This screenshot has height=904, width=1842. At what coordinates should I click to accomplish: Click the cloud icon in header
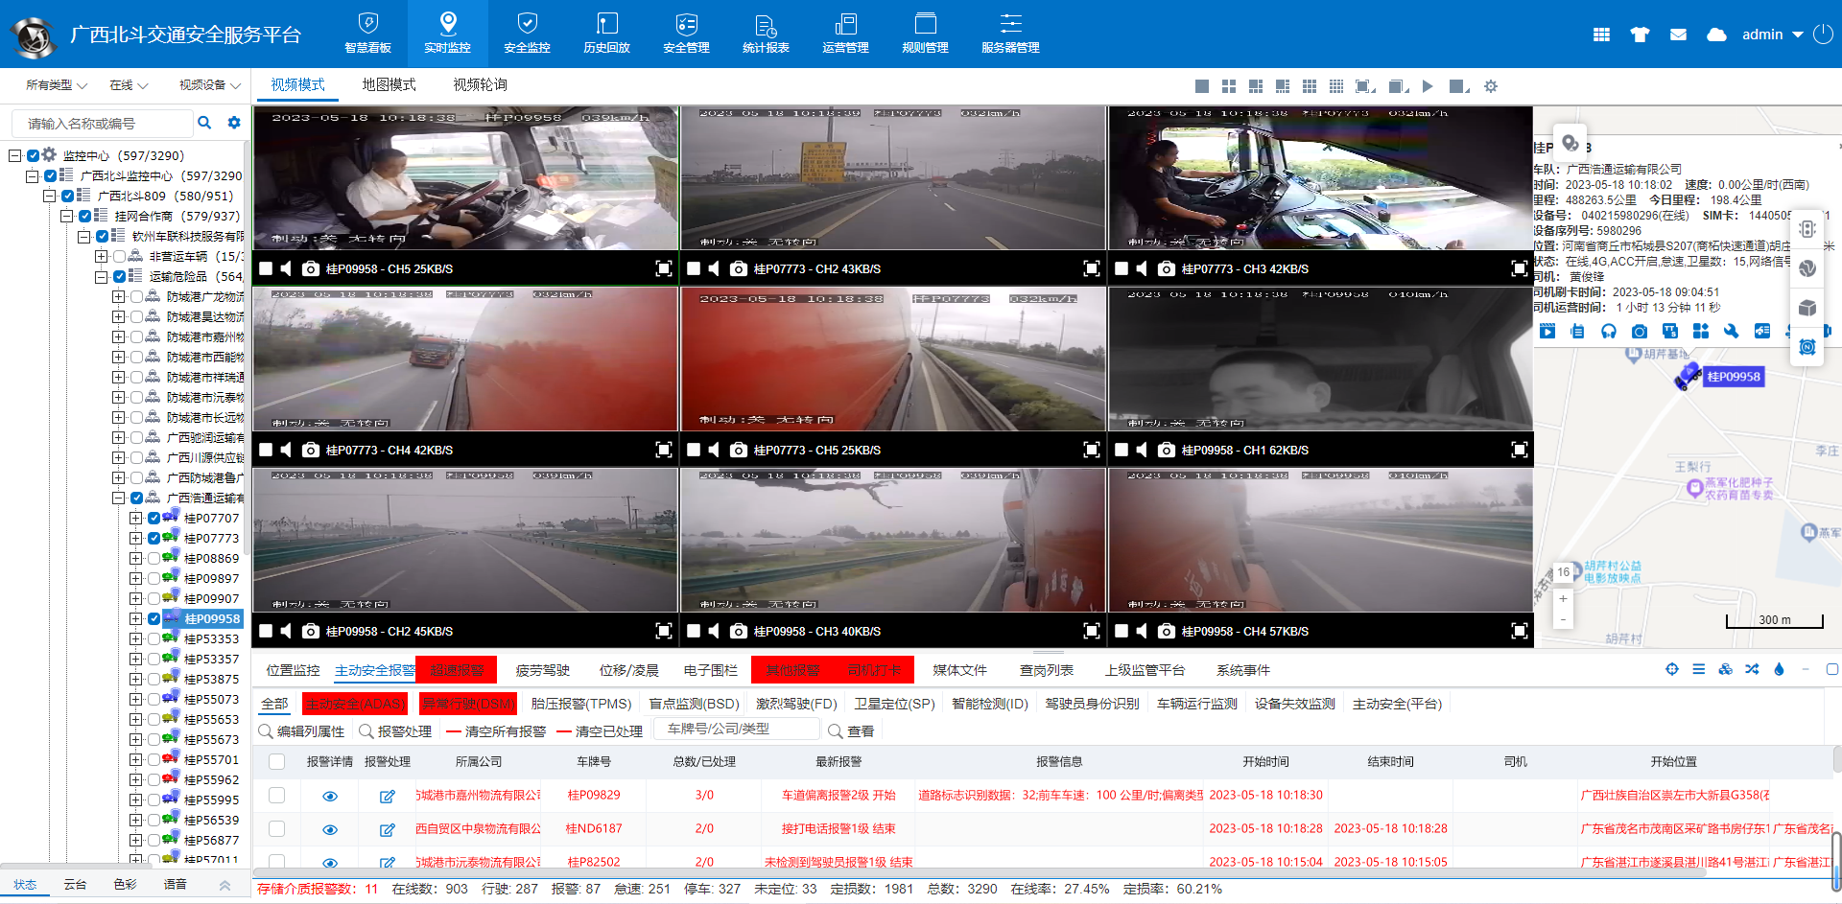(x=1716, y=35)
